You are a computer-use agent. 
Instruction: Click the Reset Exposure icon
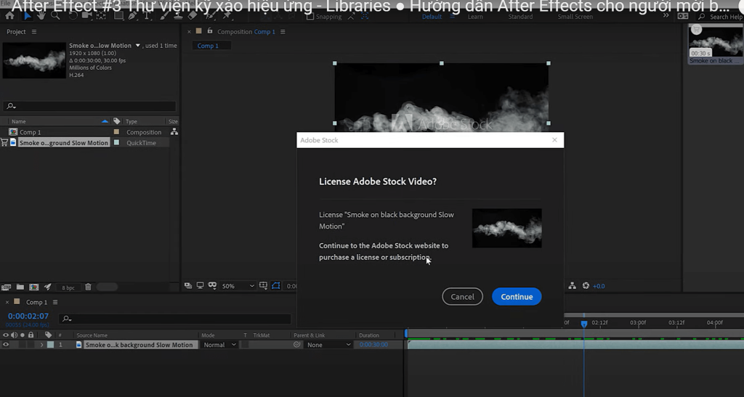pos(586,286)
